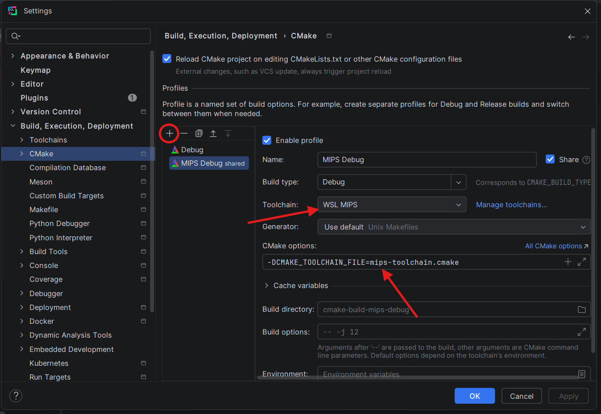Open settings help question mark button
The image size is (601, 414).
click(x=16, y=396)
